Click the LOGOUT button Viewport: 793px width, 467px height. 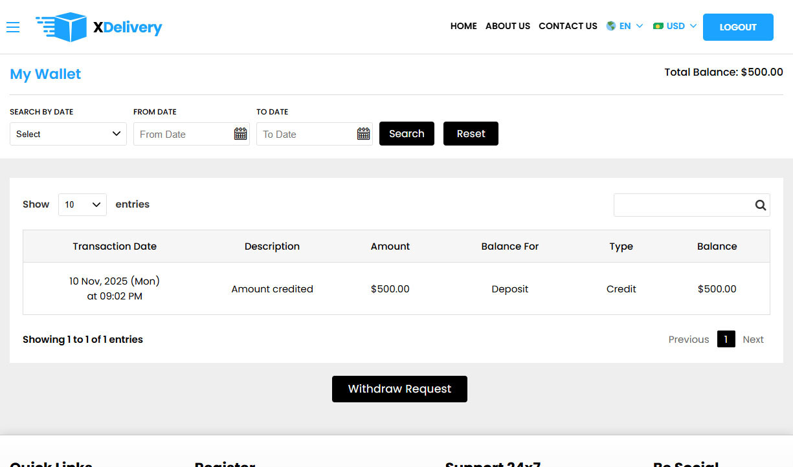tap(738, 27)
